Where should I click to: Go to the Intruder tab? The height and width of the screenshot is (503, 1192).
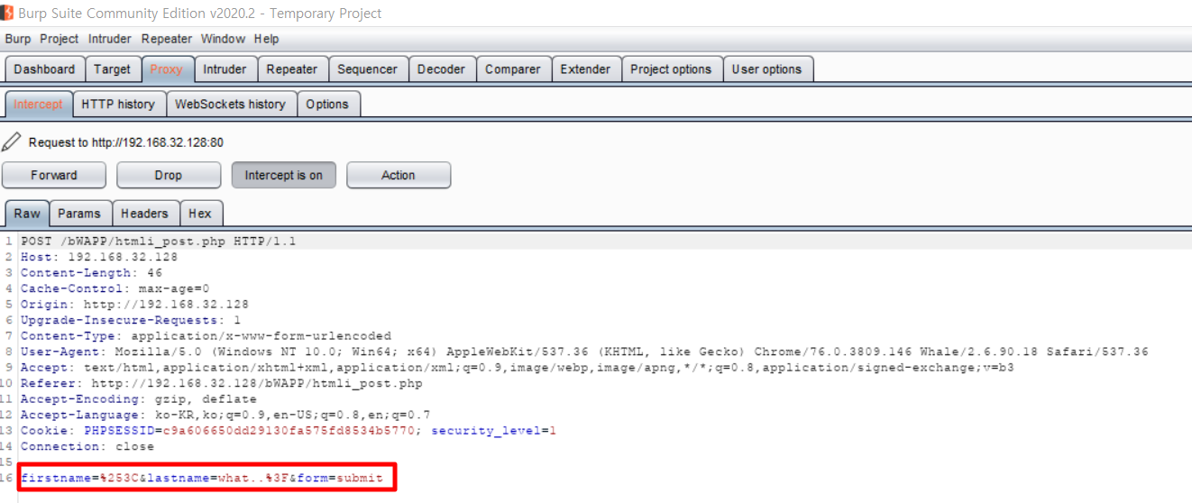(225, 69)
